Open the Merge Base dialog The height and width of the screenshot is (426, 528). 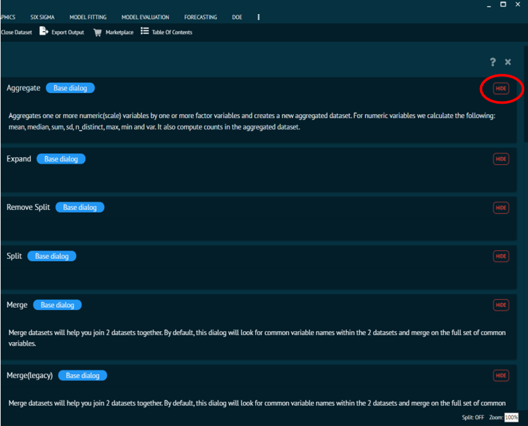click(x=57, y=305)
